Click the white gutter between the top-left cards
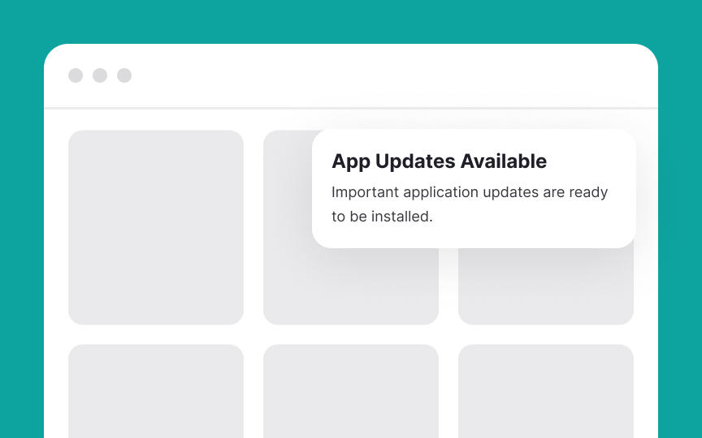The width and height of the screenshot is (702, 438). 253,227
